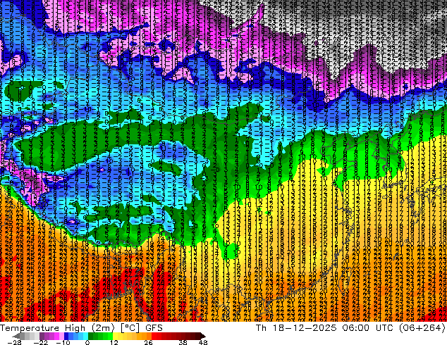The width and height of the screenshot is (447, 345).
Task: Click the -22 legend label
Action: tap(41, 342)
